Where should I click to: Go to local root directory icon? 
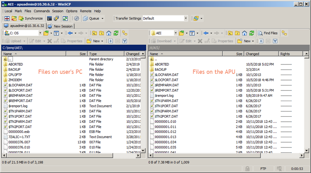(101, 33)
